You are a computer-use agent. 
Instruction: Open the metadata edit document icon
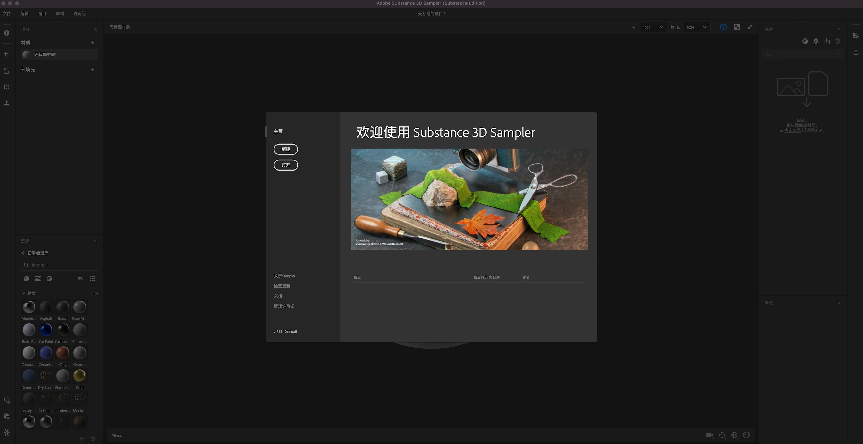(856, 36)
